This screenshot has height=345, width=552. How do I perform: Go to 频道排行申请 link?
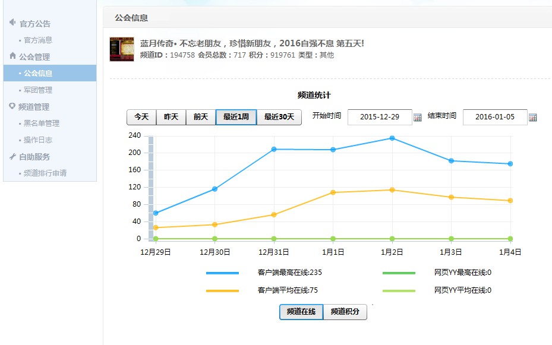(x=45, y=173)
